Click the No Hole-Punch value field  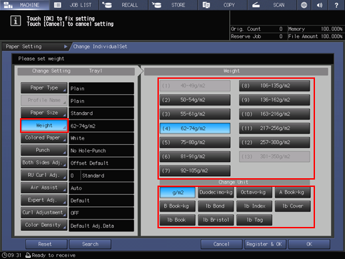coord(101,151)
